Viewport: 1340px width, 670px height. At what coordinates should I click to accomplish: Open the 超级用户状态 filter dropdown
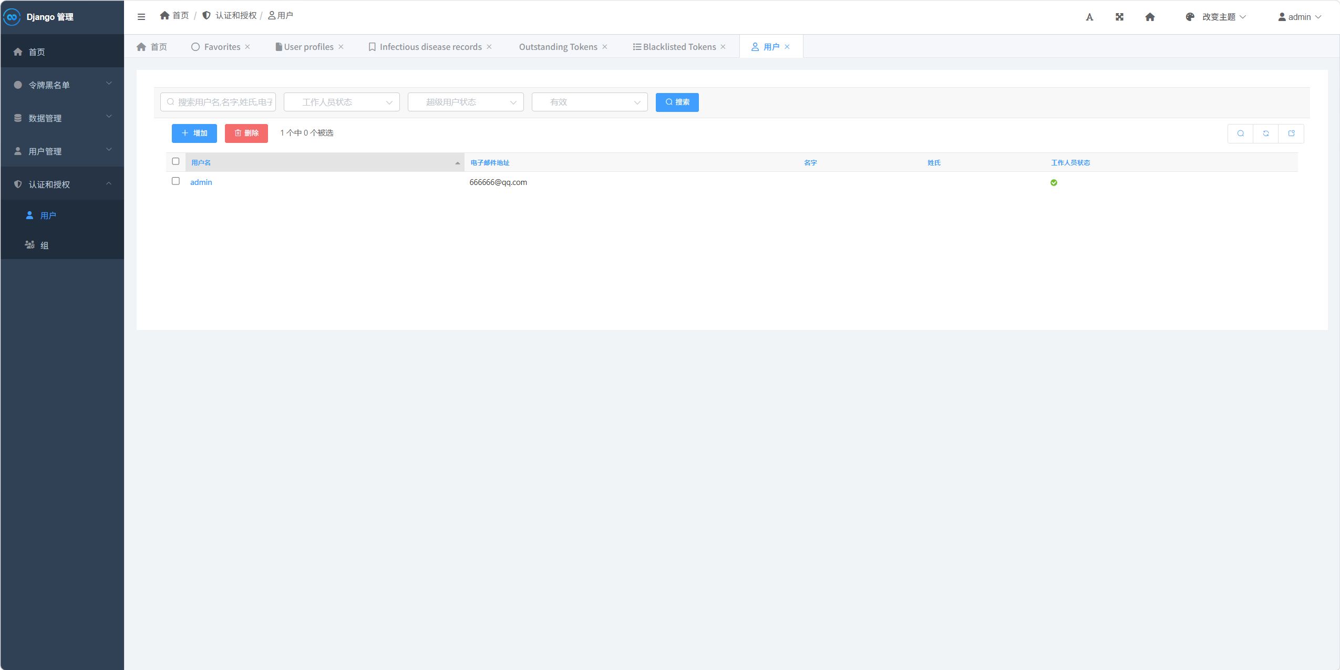pyautogui.click(x=466, y=102)
